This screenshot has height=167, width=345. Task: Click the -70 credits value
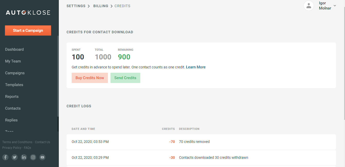[172, 142]
